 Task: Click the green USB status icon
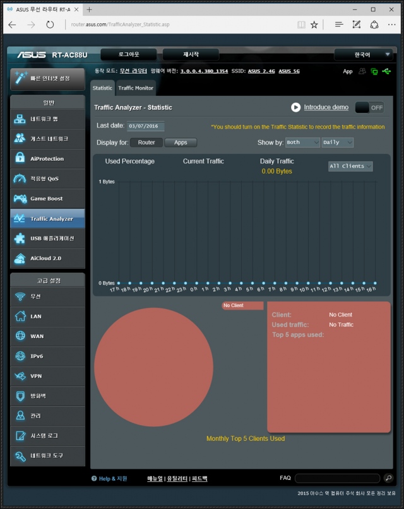(x=386, y=71)
